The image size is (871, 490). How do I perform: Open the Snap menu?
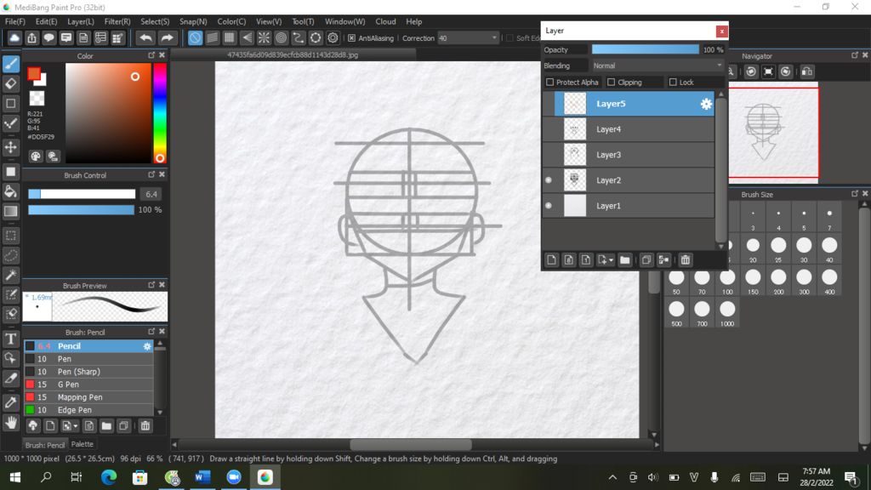click(x=193, y=21)
